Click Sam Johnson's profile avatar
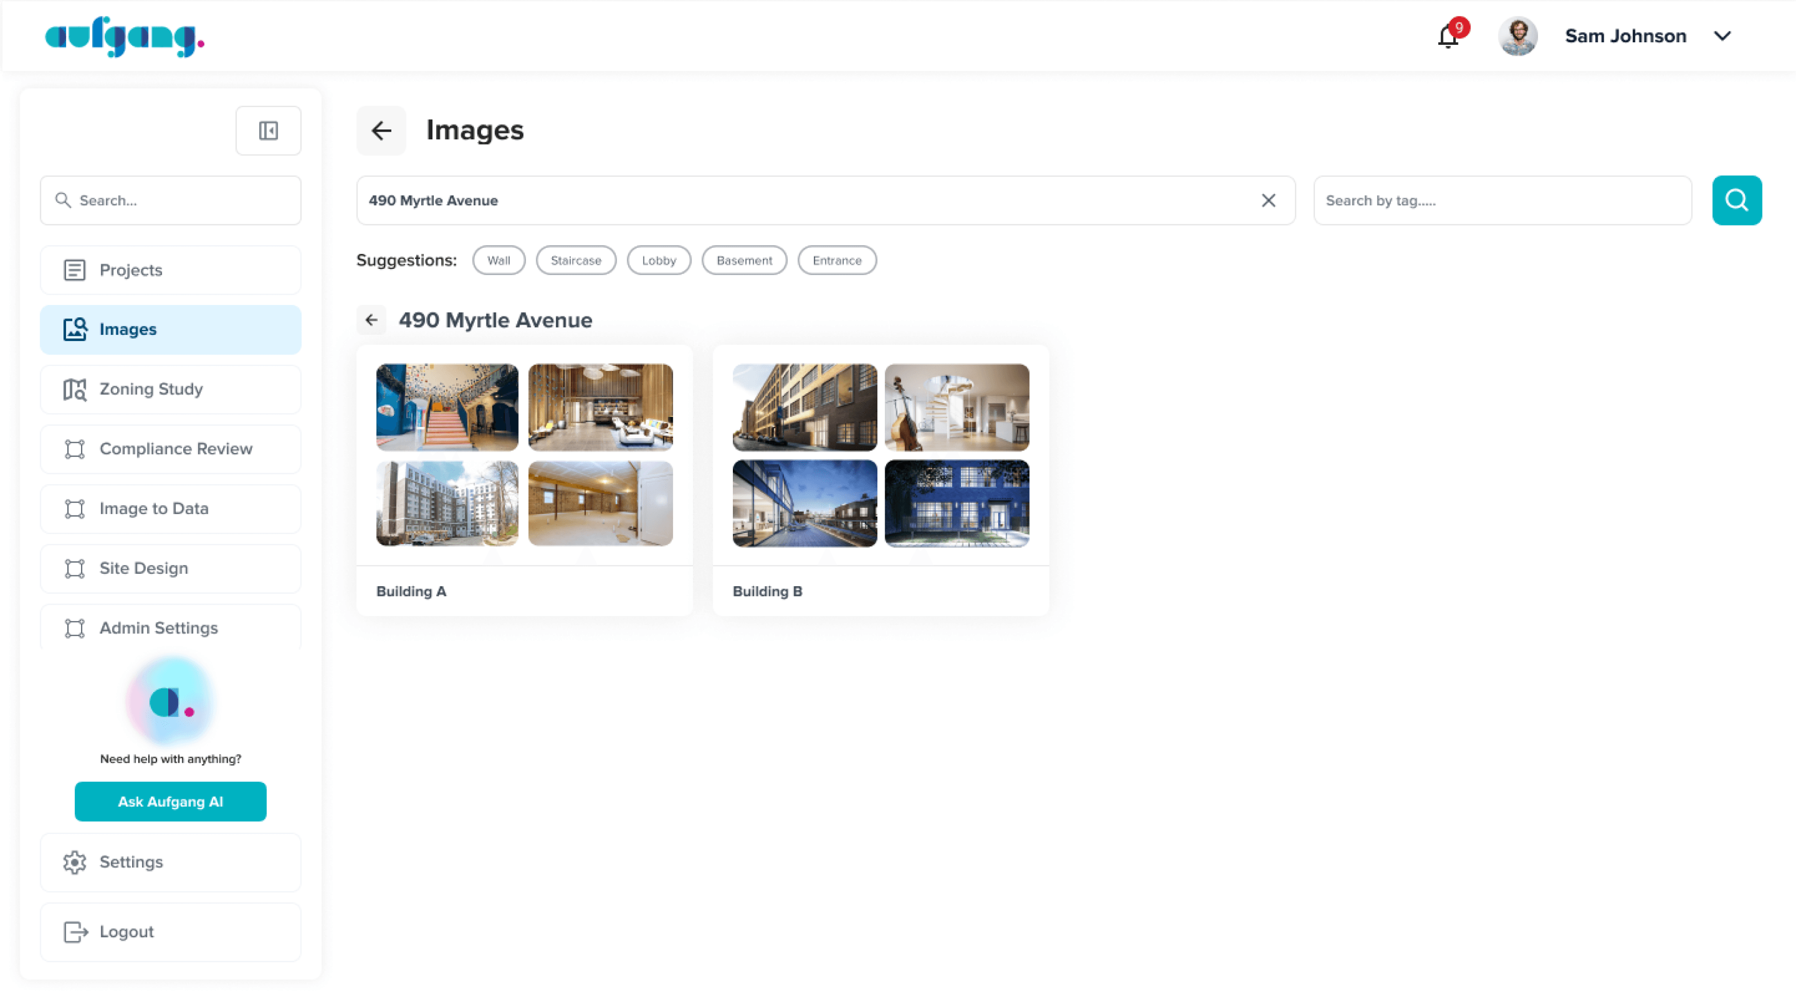 pyautogui.click(x=1517, y=36)
